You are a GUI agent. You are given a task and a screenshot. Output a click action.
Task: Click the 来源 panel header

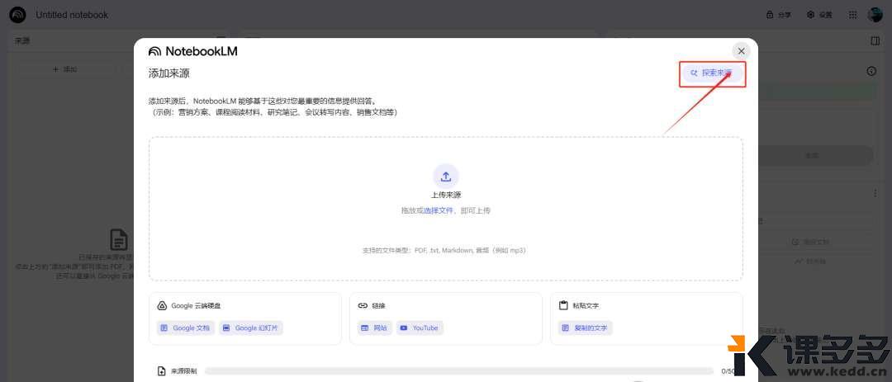tap(22, 41)
